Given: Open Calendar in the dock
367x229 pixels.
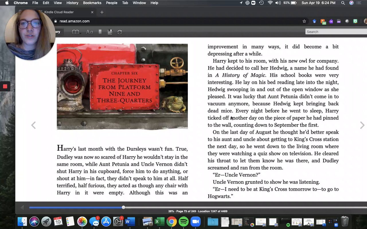Looking at the screenshot, I should pos(58,221).
